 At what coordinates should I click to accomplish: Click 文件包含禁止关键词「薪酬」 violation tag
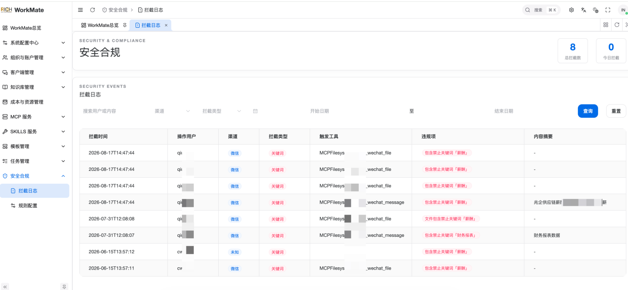point(451,219)
